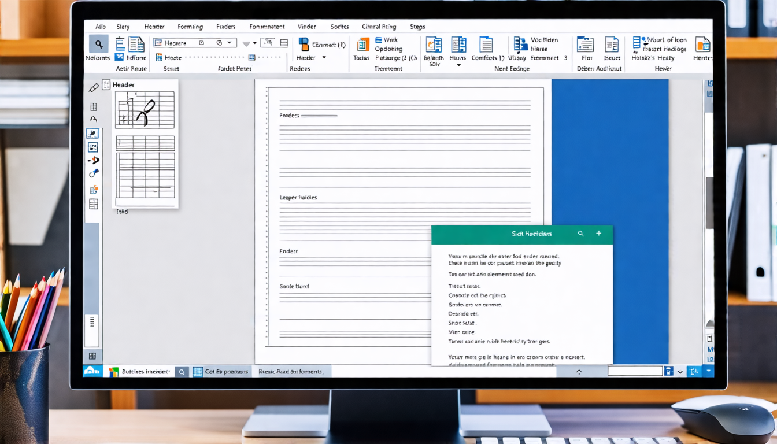Image resolution: width=777 pixels, height=444 pixels.
Task: Click the plus icon in green panel header
Action: tap(599, 234)
